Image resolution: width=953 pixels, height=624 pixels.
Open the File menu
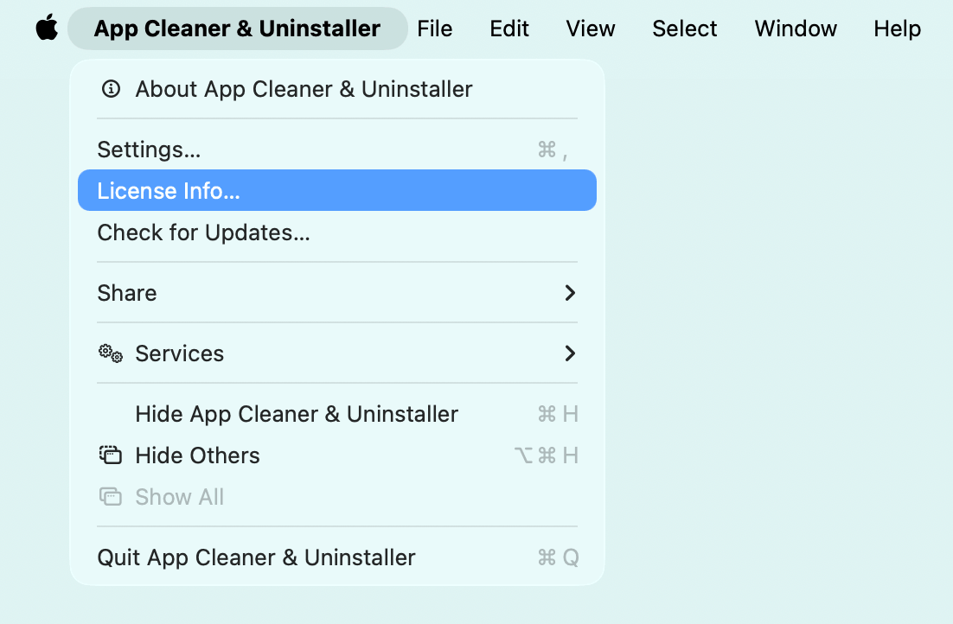pyautogui.click(x=434, y=28)
